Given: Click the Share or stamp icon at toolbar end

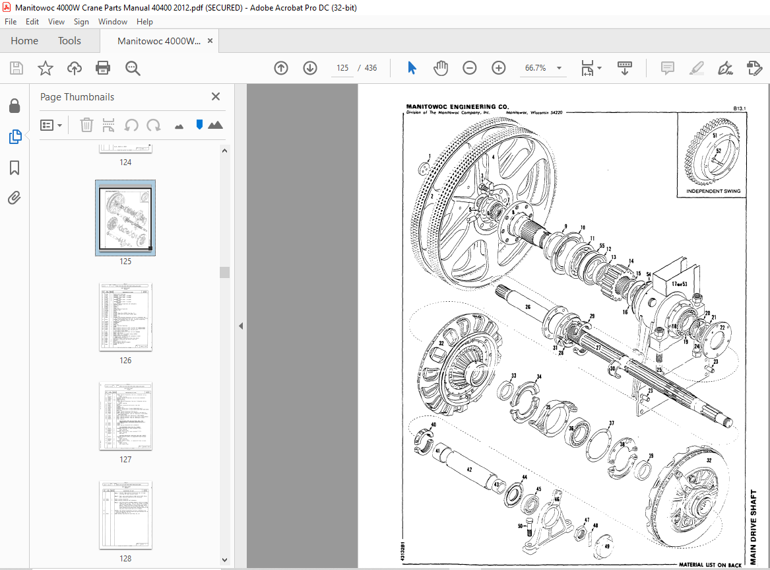Looking at the screenshot, I should click(754, 68).
